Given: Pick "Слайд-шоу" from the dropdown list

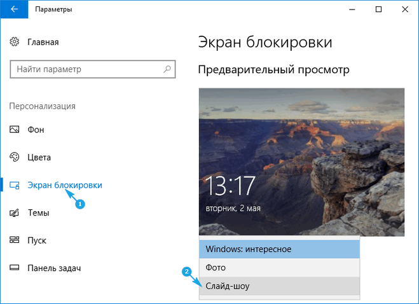Looking at the screenshot, I should coord(280,287).
